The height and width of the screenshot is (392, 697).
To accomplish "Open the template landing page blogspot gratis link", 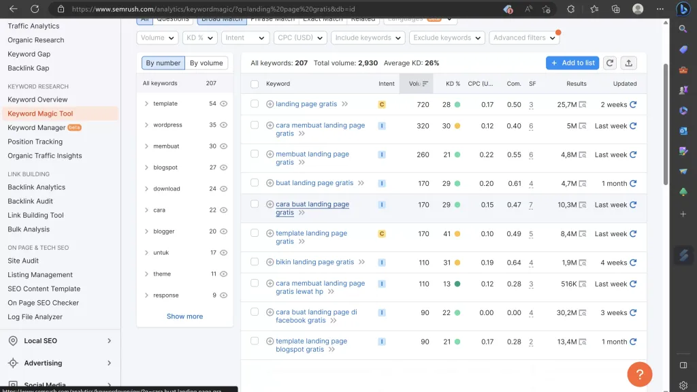I will point(311,345).
